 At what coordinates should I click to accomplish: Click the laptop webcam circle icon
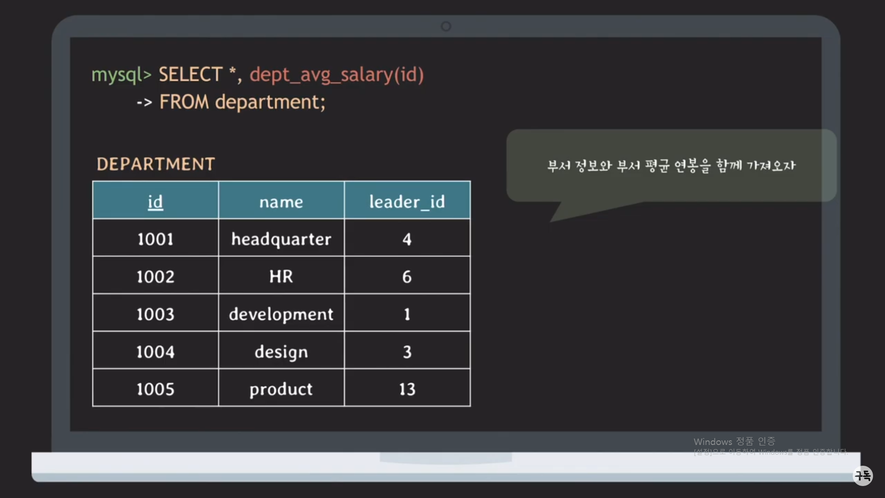446,26
